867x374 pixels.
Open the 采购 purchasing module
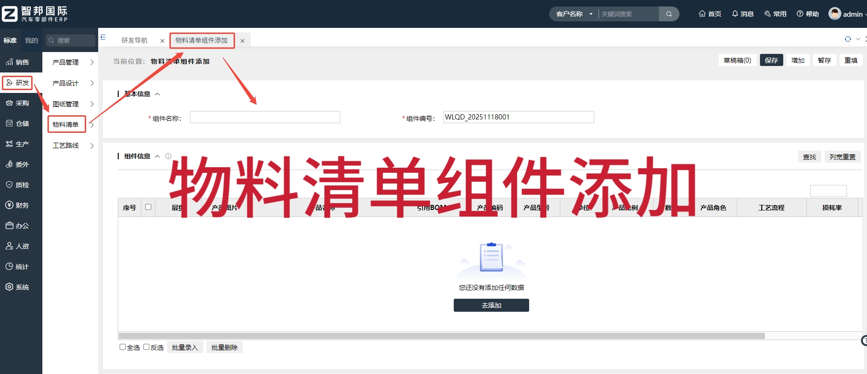[x=18, y=103]
